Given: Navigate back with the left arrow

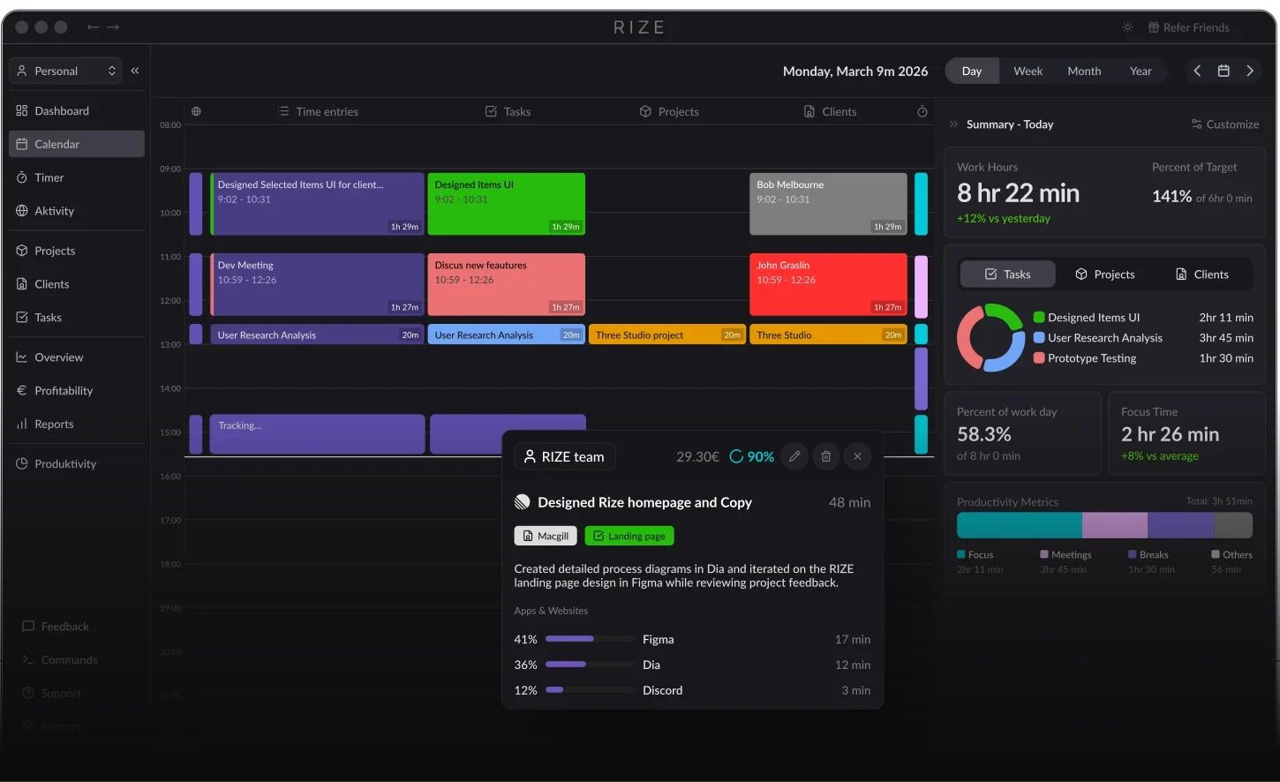Looking at the screenshot, I should (x=93, y=27).
